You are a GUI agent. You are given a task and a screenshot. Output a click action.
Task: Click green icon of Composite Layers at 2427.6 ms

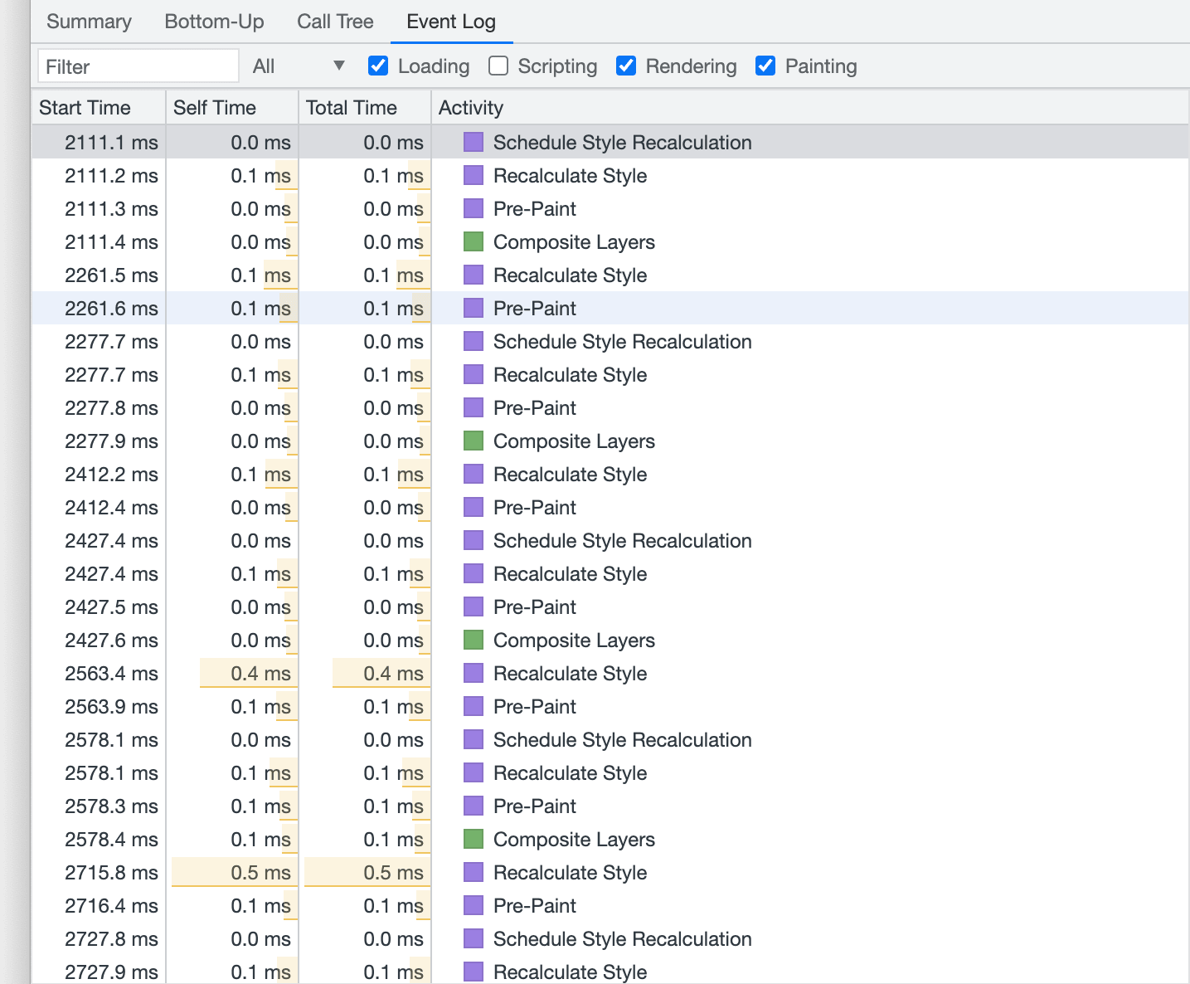(x=474, y=640)
